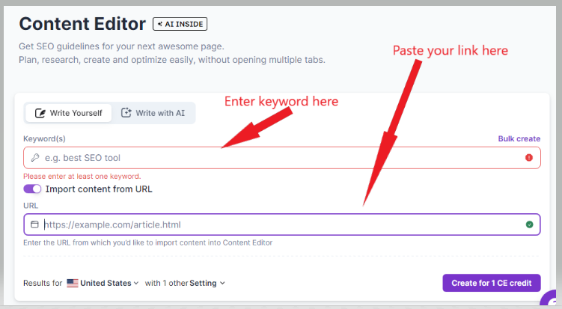Screen dimensions: 562x309
Task: Focus the URL input field
Action: click(x=282, y=224)
